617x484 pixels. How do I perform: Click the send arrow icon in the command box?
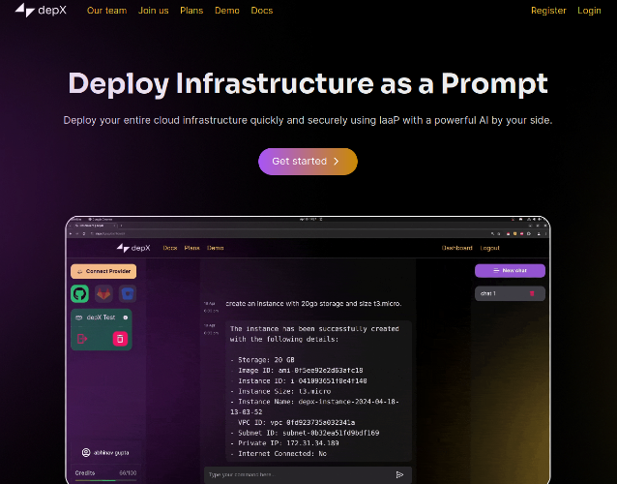(x=399, y=475)
